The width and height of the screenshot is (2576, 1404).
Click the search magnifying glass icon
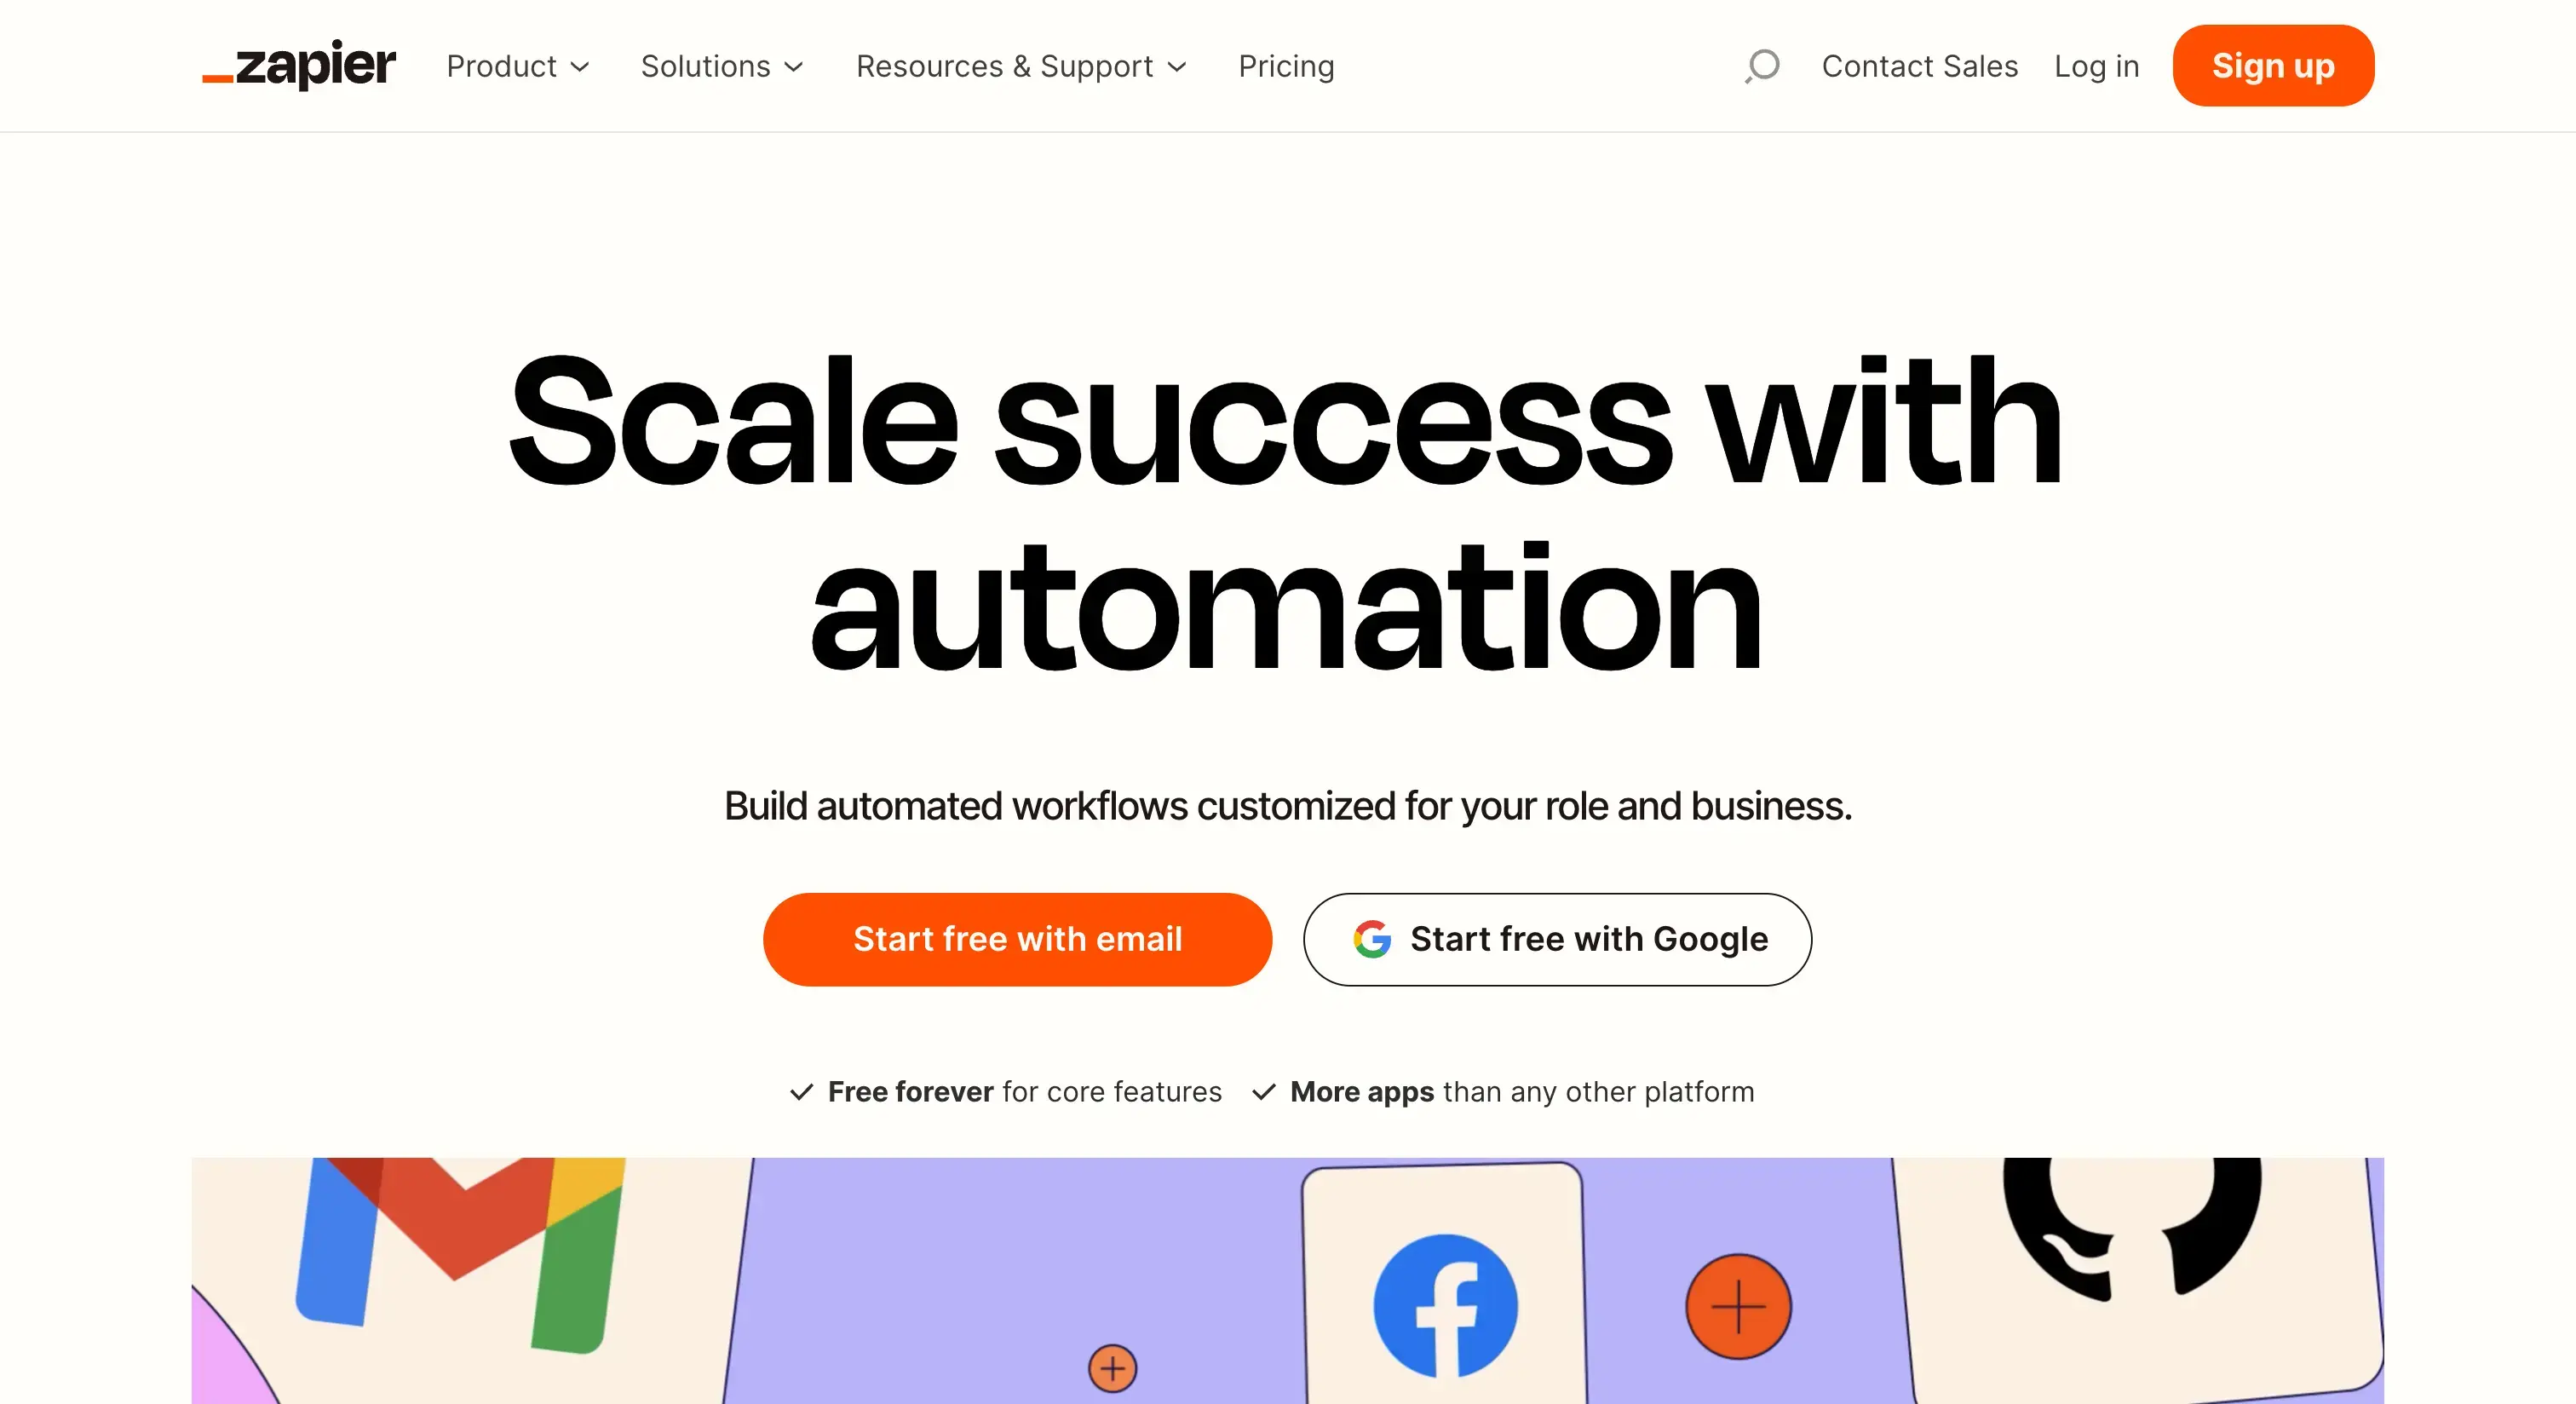[1762, 66]
